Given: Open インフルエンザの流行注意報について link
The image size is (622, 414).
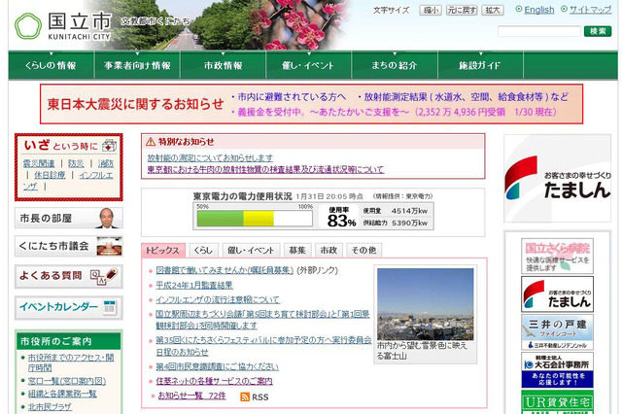Looking at the screenshot, I should tap(218, 299).
